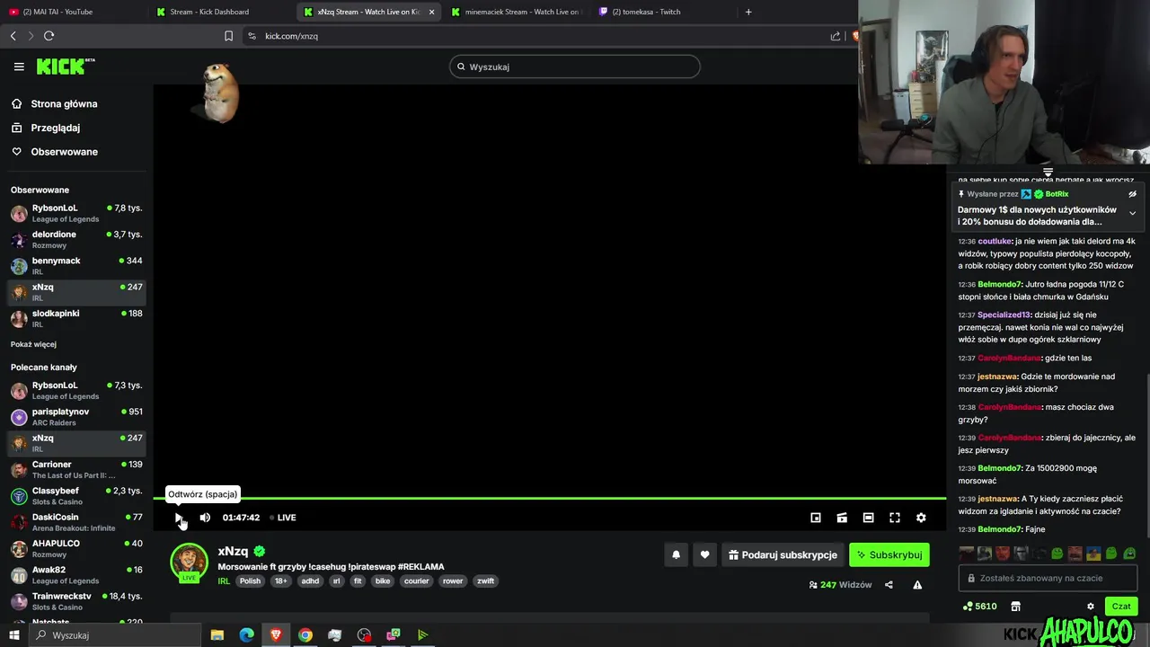Click the adhd tag chip
Viewport: 1150px width, 647px height.
pos(310,581)
